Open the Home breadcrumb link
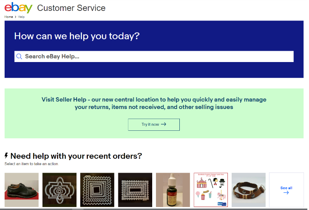The height and width of the screenshot is (210, 309). [x=9, y=17]
